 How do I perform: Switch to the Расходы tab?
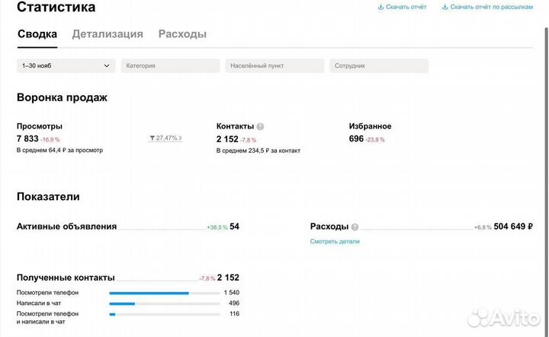click(182, 34)
